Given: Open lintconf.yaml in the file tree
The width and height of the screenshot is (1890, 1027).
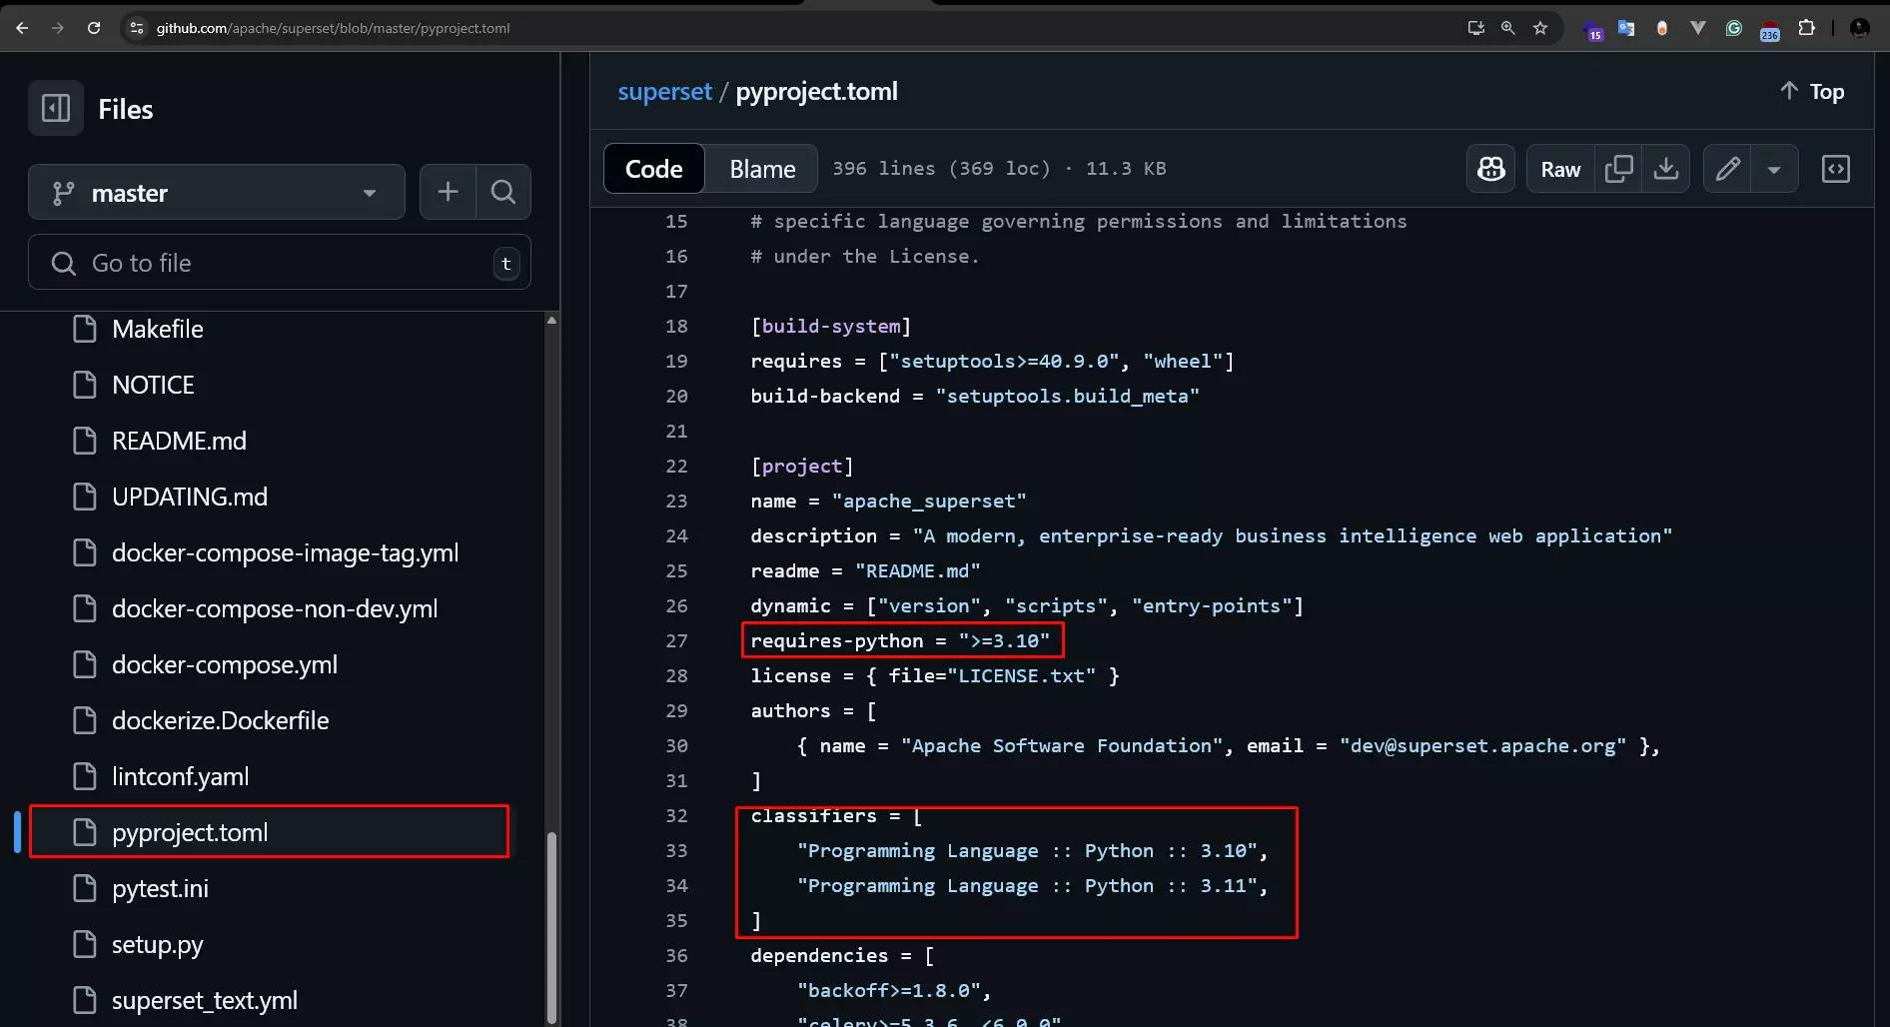Looking at the screenshot, I should pos(180,776).
